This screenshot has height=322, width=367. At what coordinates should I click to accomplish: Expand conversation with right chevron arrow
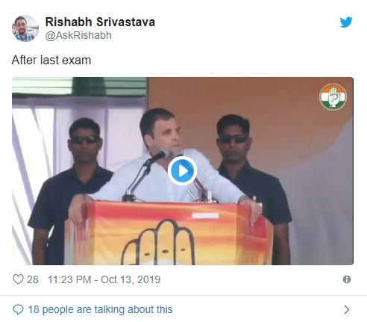(347, 310)
